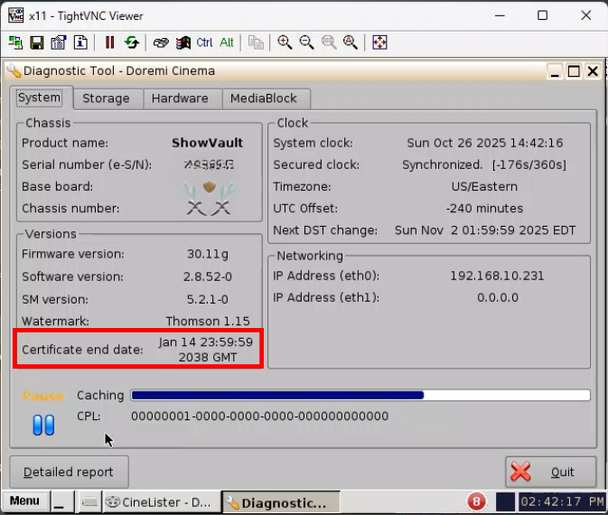
Task: Click the Caching progress bar
Action: tap(360, 395)
